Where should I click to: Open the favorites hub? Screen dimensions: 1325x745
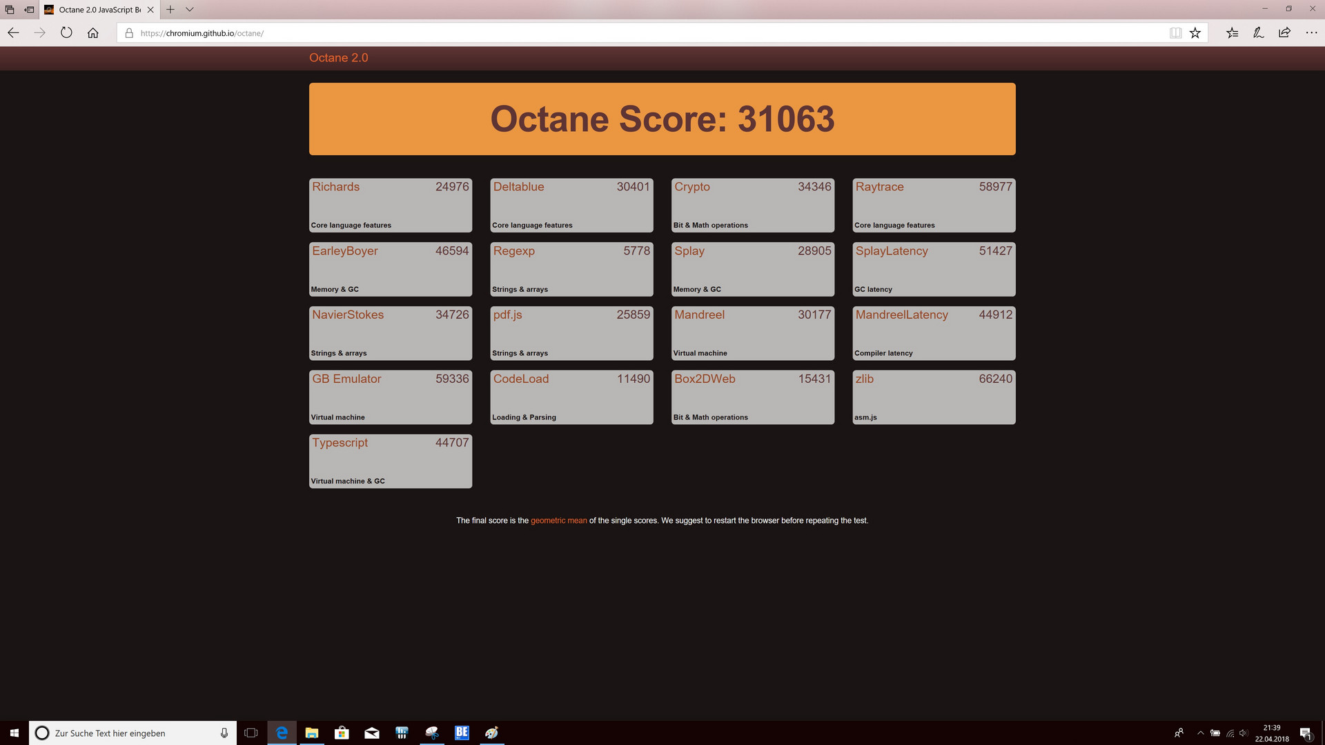(x=1233, y=32)
